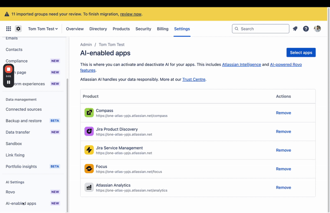Remove AI from Jira Product Discovery
This screenshot has height=213, width=330.
click(x=283, y=131)
